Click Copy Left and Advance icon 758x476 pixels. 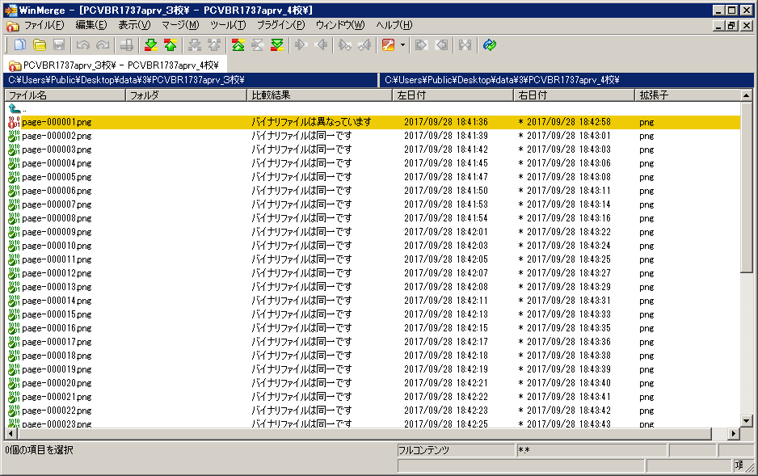[x=364, y=45]
